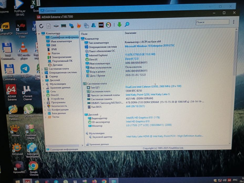Click the magnifier search icon in toolbar
Screen dimensions: 244x183
click(x=127, y=24)
